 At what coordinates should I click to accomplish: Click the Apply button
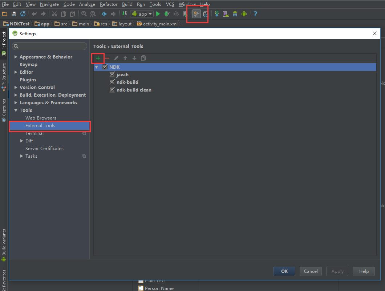(x=337, y=271)
